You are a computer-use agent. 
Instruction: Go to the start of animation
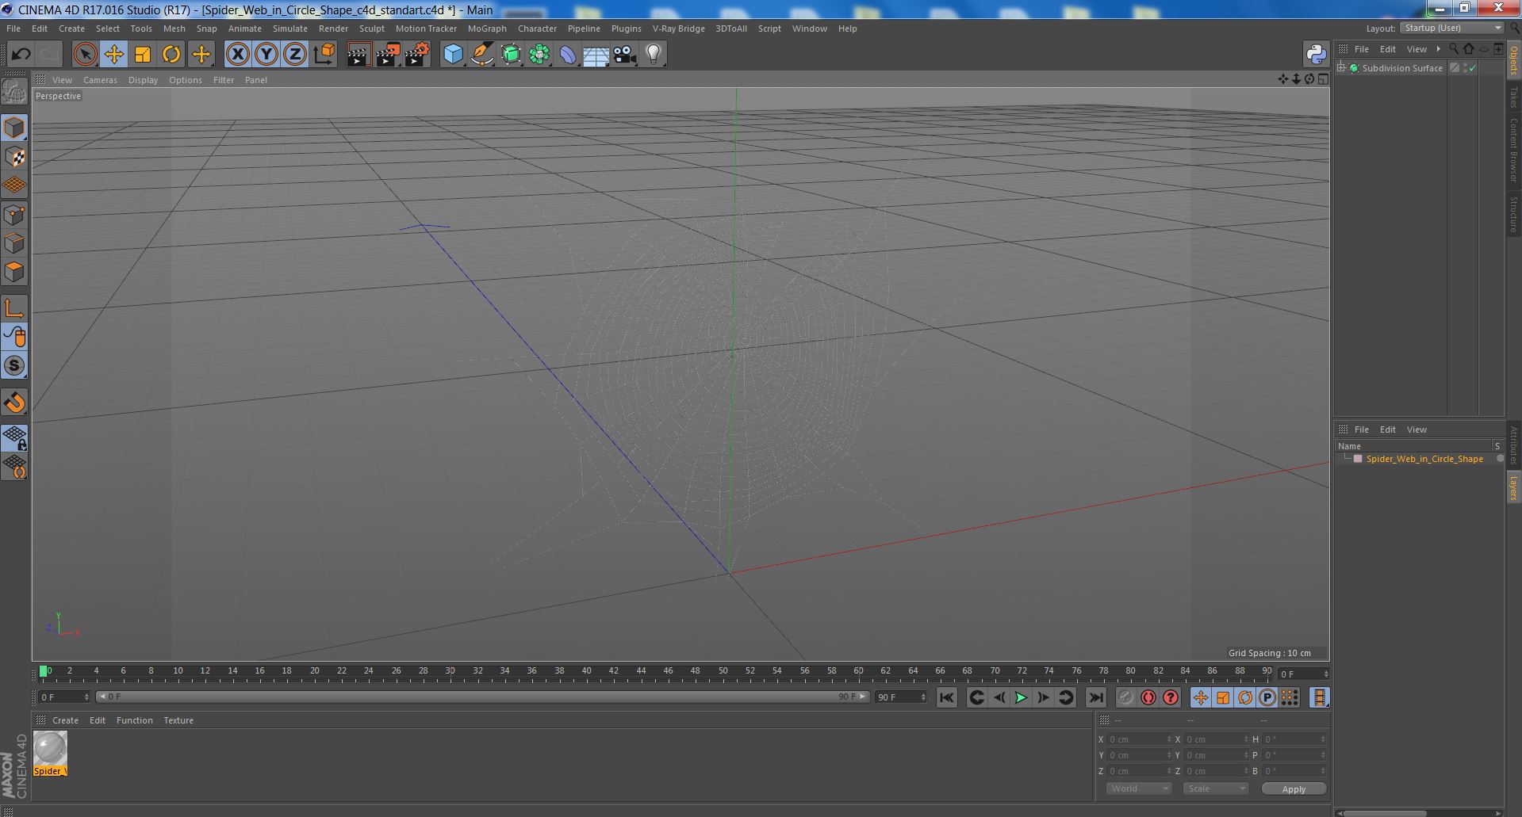click(x=946, y=698)
